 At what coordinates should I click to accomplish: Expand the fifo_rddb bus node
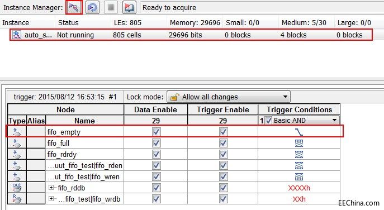(51, 188)
